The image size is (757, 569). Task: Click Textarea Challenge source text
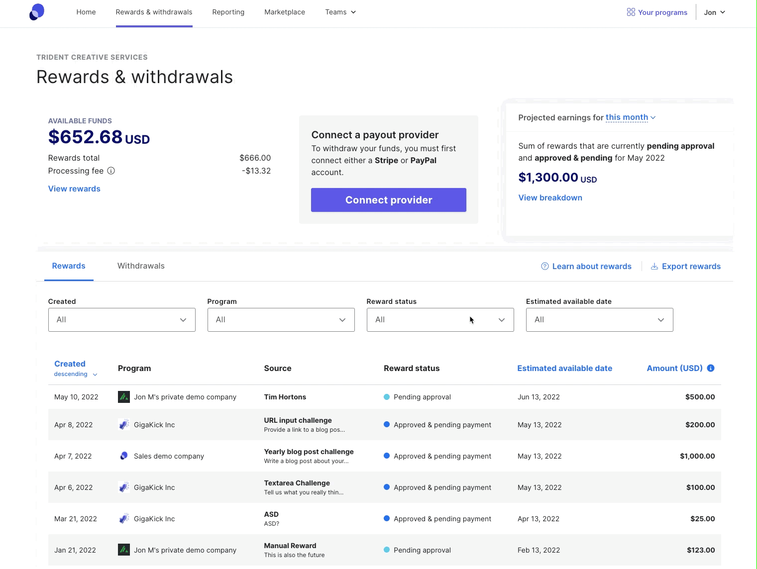pos(297,483)
